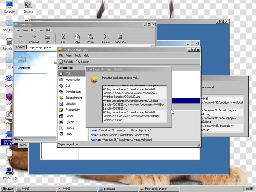
Task: Switch to Package Manager taskbar button
Action: pos(159,189)
